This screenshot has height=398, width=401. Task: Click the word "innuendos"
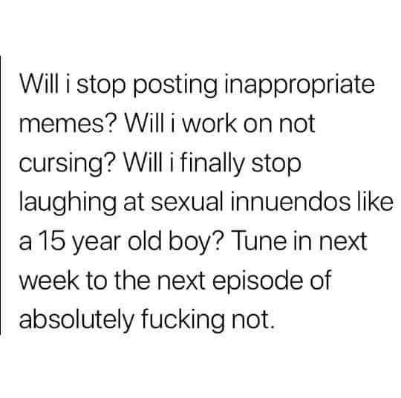coord(291,203)
